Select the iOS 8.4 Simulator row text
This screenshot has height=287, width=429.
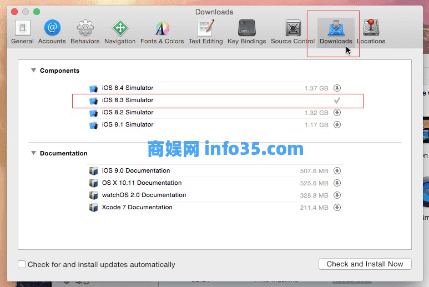point(128,88)
